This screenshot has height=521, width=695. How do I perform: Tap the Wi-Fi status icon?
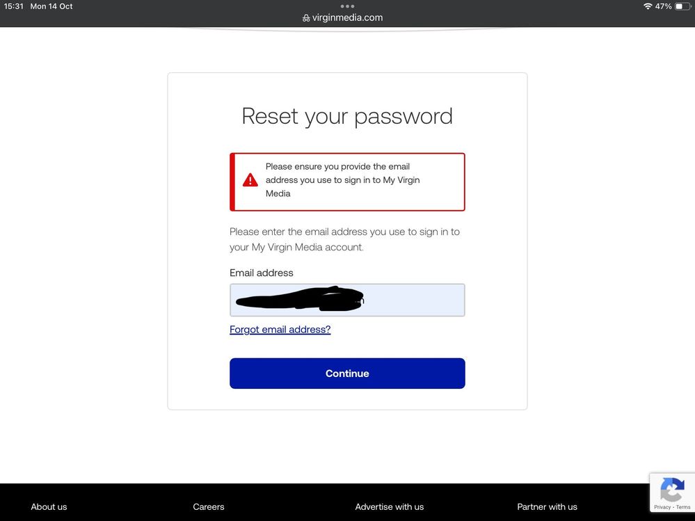[648, 6]
